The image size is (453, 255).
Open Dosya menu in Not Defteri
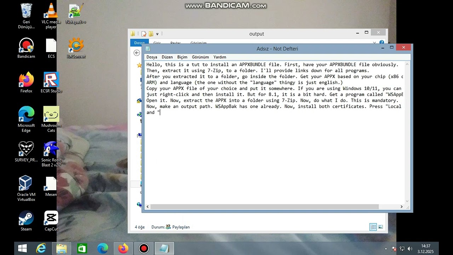click(152, 57)
